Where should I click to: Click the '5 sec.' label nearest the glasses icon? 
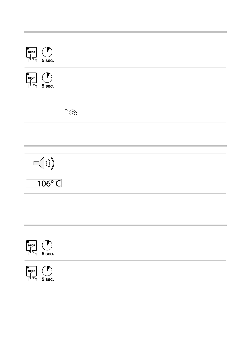(48, 86)
